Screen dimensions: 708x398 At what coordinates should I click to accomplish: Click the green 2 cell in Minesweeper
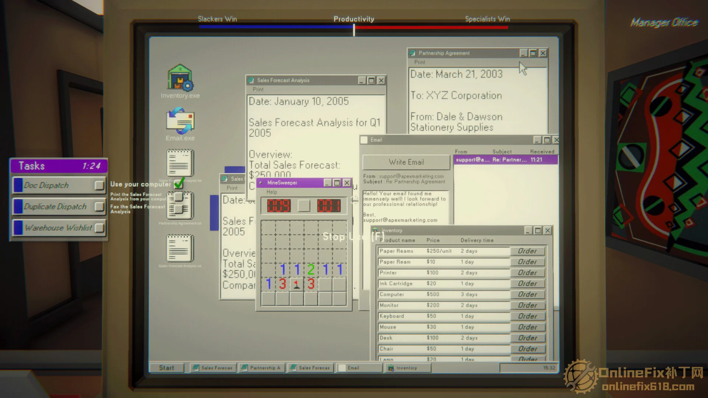(x=311, y=270)
